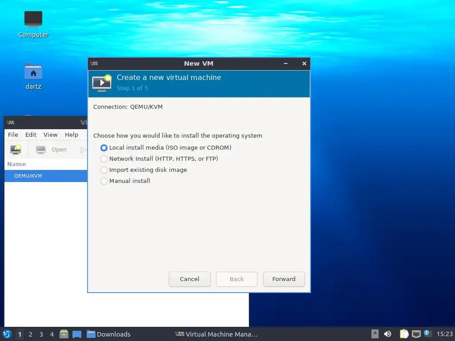The image size is (455, 341).
Task: Click the Connection: QEMU/KVM label
Action: (x=128, y=107)
